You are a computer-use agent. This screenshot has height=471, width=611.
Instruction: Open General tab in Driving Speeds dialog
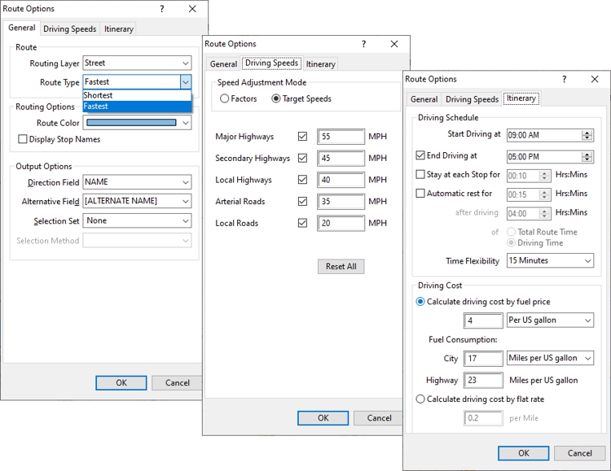coord(223,64)
